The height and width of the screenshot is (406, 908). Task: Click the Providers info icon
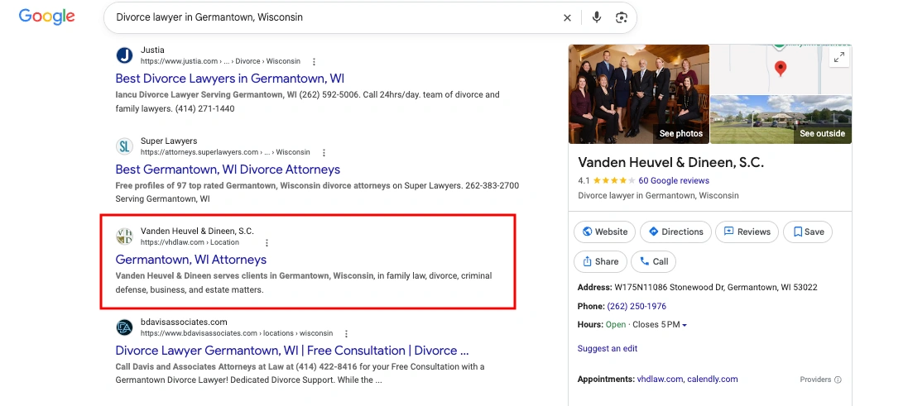click(838, 380)
